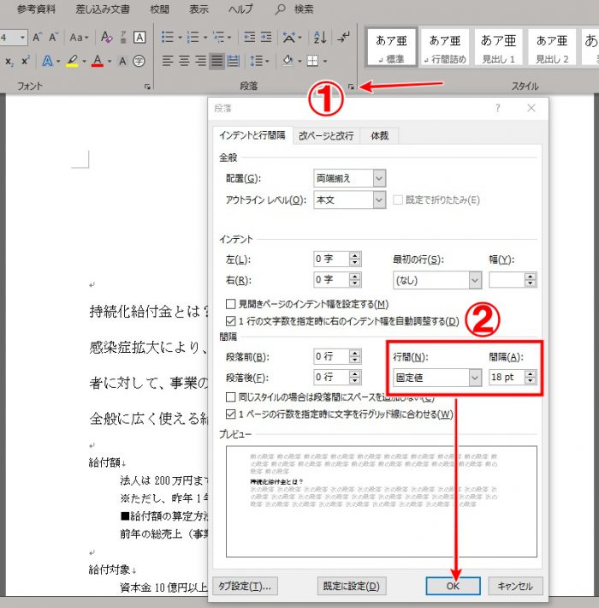Apply the 行間詰め style
599x608 pixels.
[445, 47]
